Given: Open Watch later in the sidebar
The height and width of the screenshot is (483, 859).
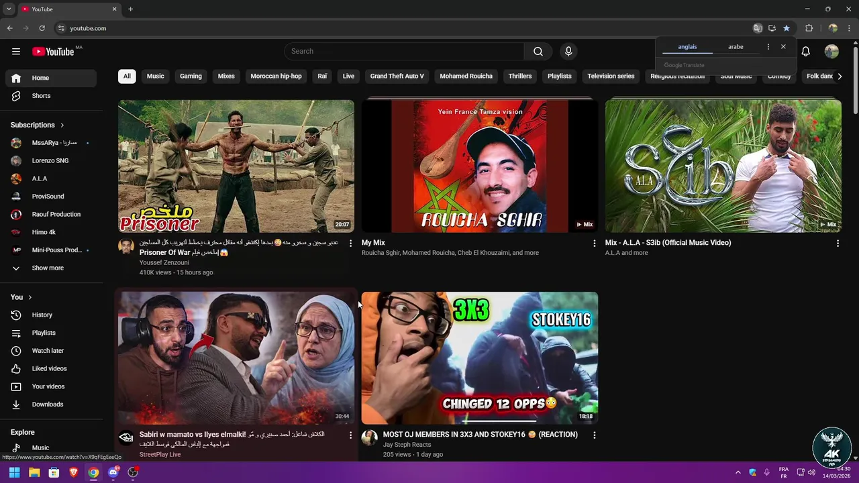Looking at the screenshot, I should (51, 350).
